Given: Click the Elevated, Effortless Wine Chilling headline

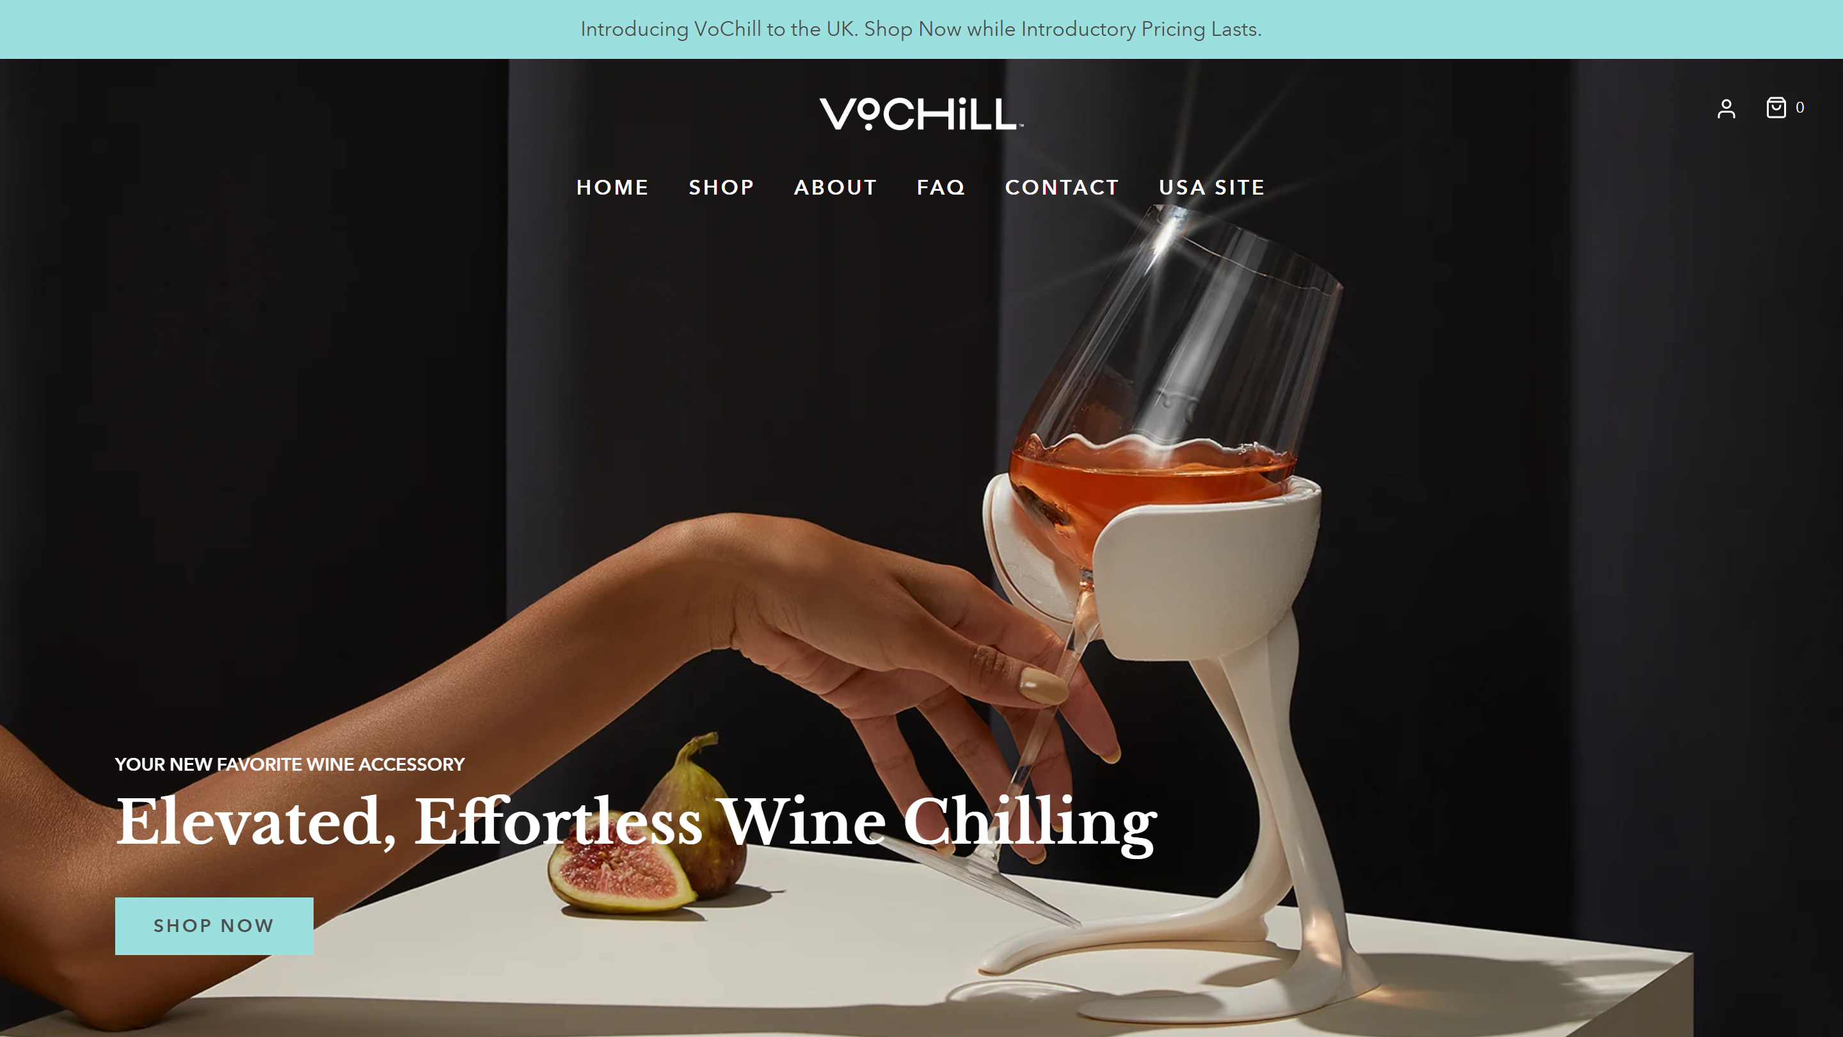Looking at the screenshot, I should [x=636, y=823].
